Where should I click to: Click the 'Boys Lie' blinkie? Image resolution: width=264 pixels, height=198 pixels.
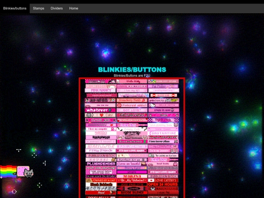(163, 95)
